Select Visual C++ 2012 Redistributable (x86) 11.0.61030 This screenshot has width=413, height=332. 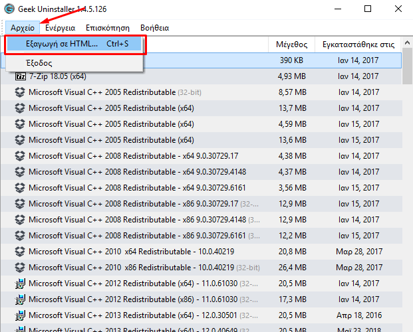tap(202, 299)
